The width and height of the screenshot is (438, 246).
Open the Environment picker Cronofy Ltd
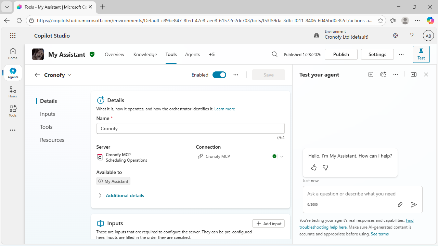pyautogui.click(x=341, y=35)
